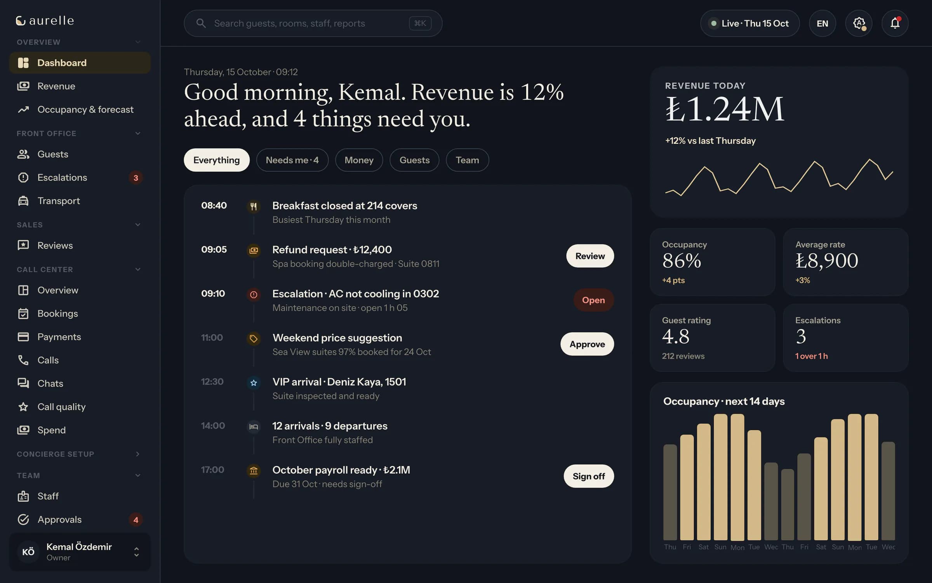Open Call quality page

pyautogui.click(x=80, y=407)
